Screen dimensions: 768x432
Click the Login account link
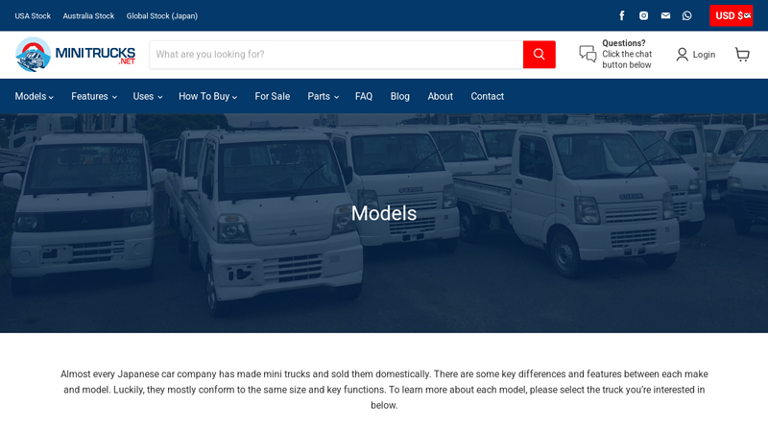point(696,55)
